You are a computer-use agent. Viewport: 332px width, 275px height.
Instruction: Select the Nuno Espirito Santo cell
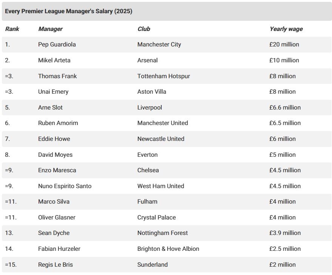click(65, 186)
